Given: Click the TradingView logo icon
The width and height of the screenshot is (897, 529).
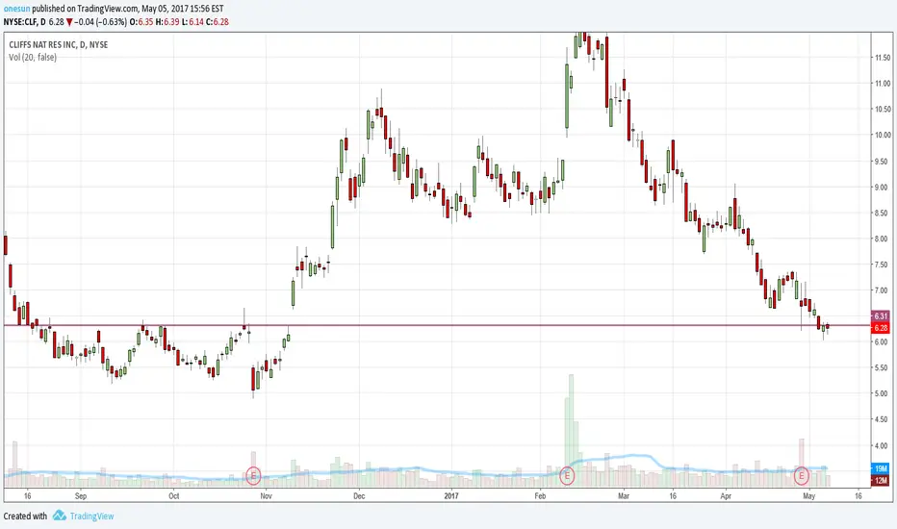Looking at the screenshot, I should coord(60,516).
